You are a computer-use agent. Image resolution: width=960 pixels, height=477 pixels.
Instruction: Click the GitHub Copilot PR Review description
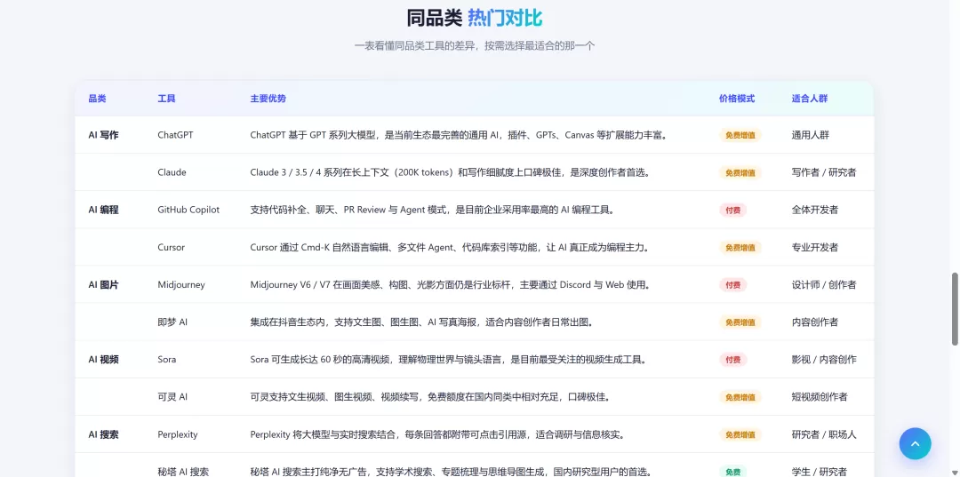click(432, 210)
